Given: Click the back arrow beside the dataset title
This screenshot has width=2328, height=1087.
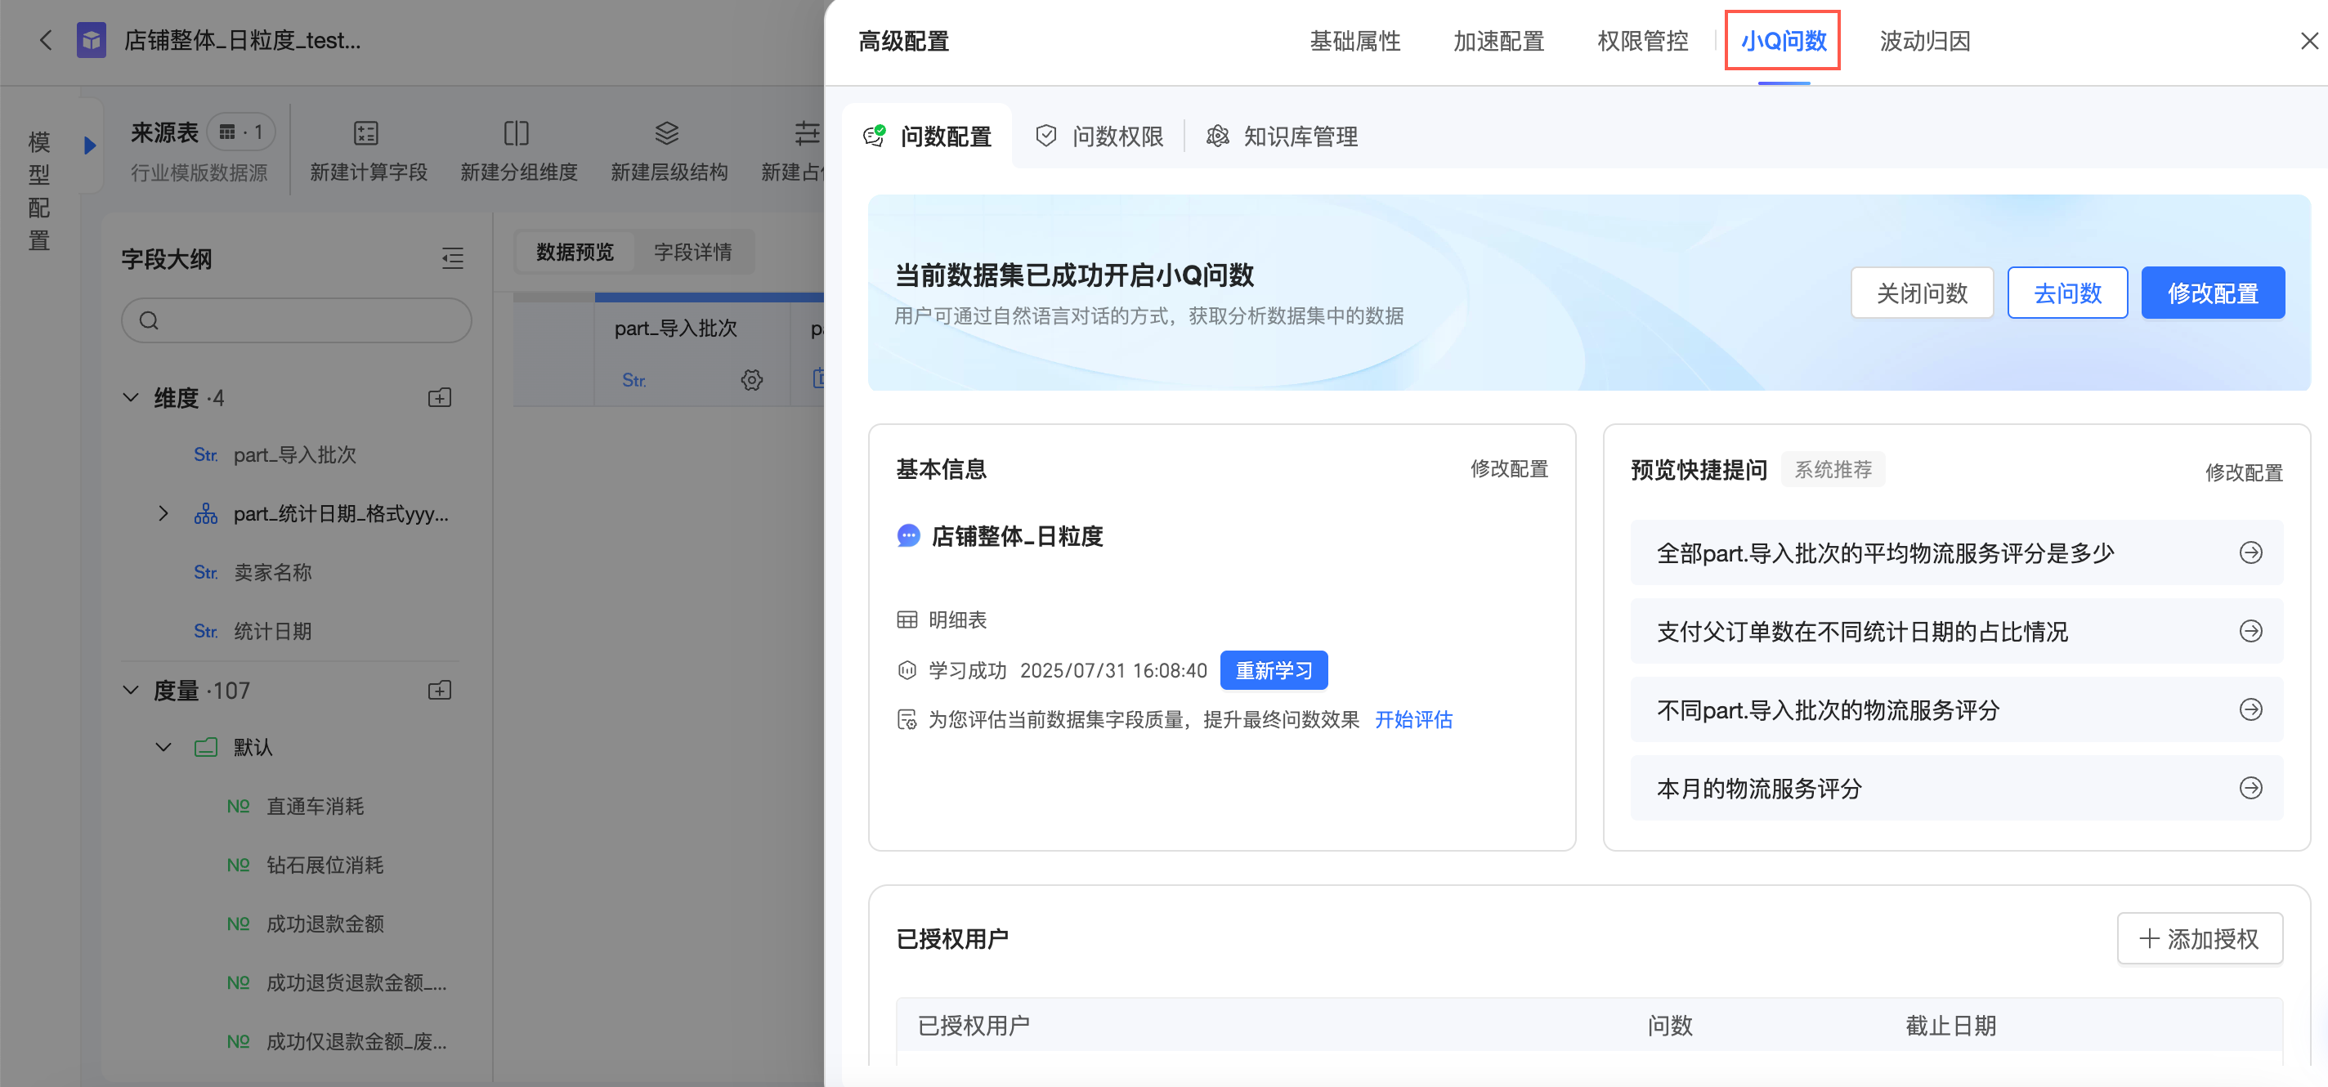Looking at the screenshot, I should pos(45,41).
